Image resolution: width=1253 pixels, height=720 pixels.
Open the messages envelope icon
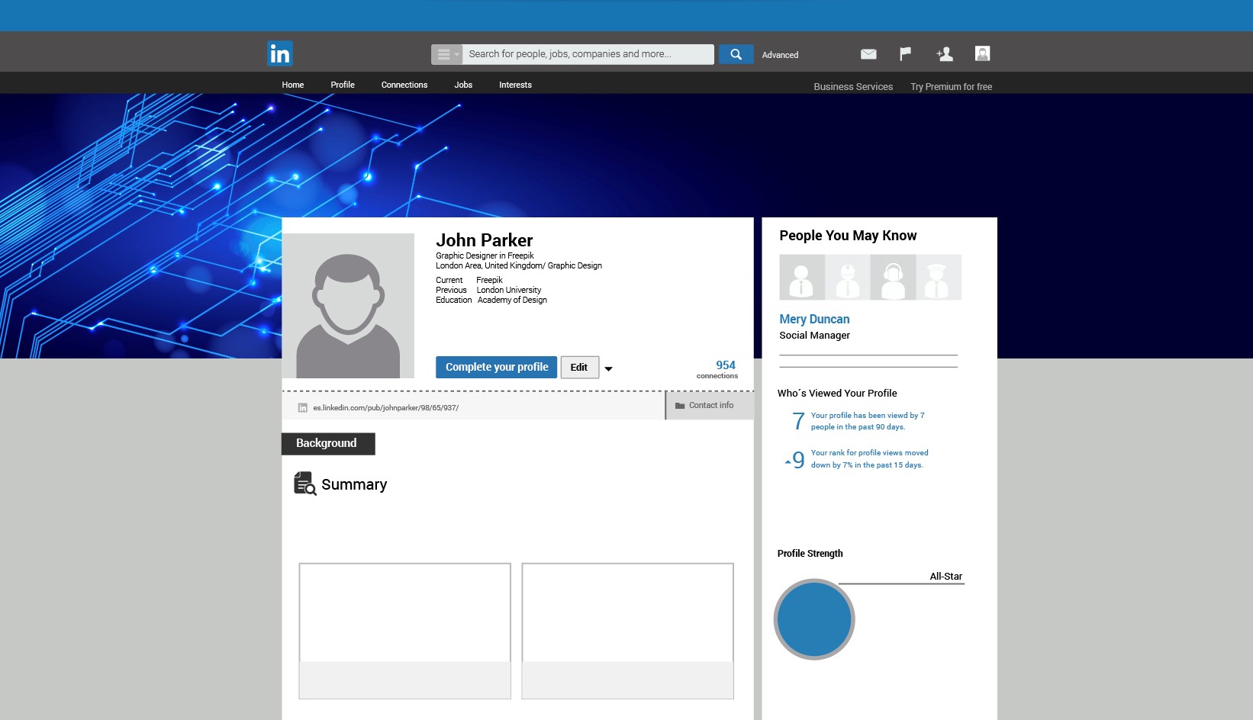pos(868,54)
